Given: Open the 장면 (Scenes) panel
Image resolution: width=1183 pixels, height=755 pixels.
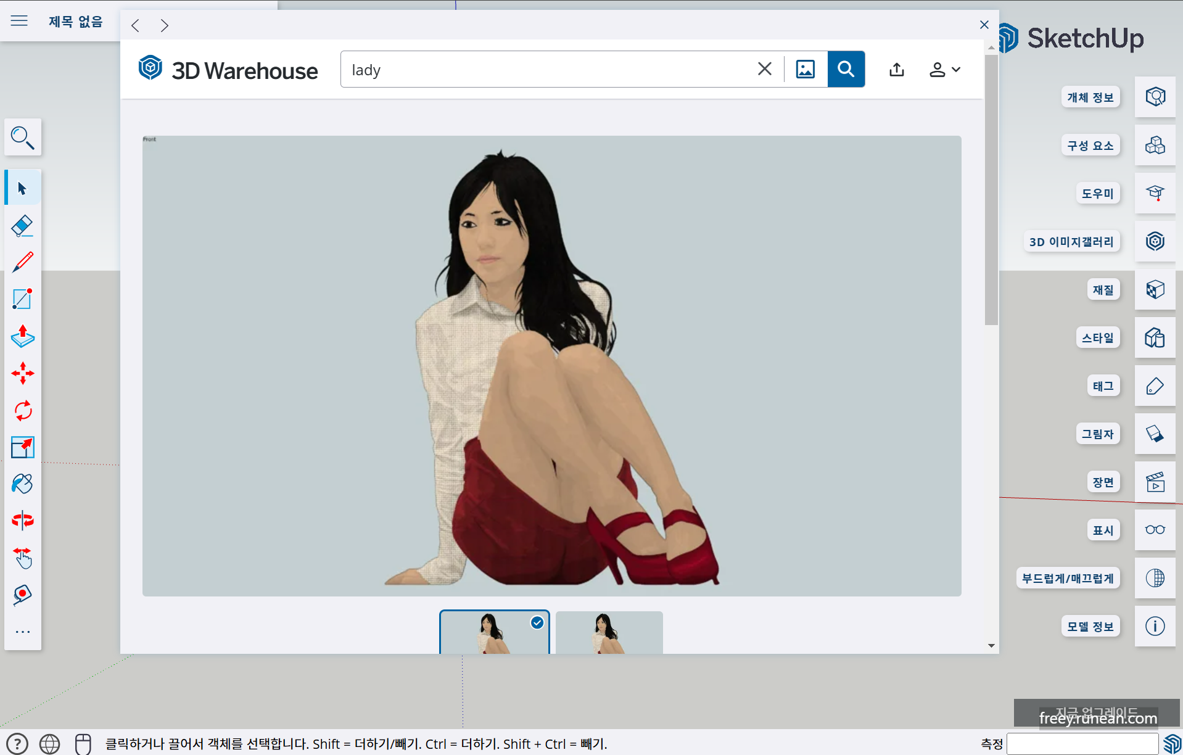Looking at the screenshot, I should coord(1155,482).
